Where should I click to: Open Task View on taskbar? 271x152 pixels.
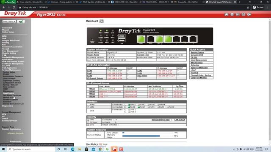point(65,149)
